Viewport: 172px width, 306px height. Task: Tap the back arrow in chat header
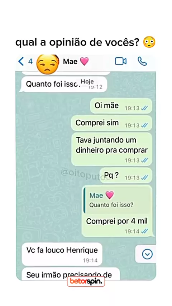[21, 62]
